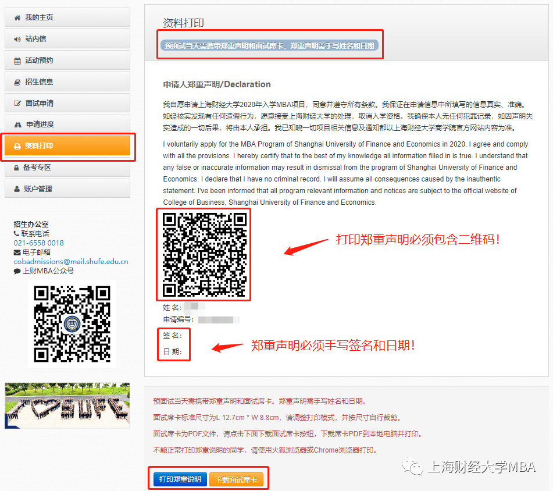Click the blue notice banner under 资料打印
The width and height of the screenshot is (553, 491).
[x=269, y=45]
